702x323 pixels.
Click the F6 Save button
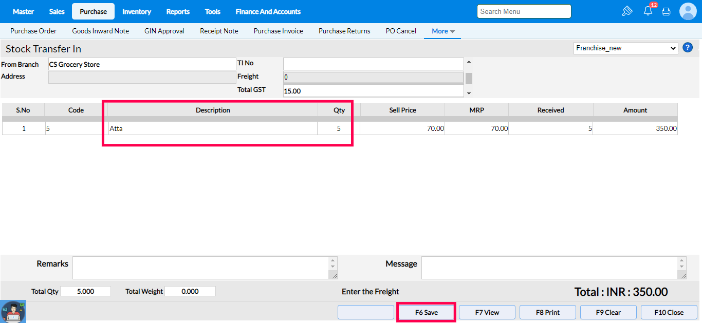pos(427,312)
